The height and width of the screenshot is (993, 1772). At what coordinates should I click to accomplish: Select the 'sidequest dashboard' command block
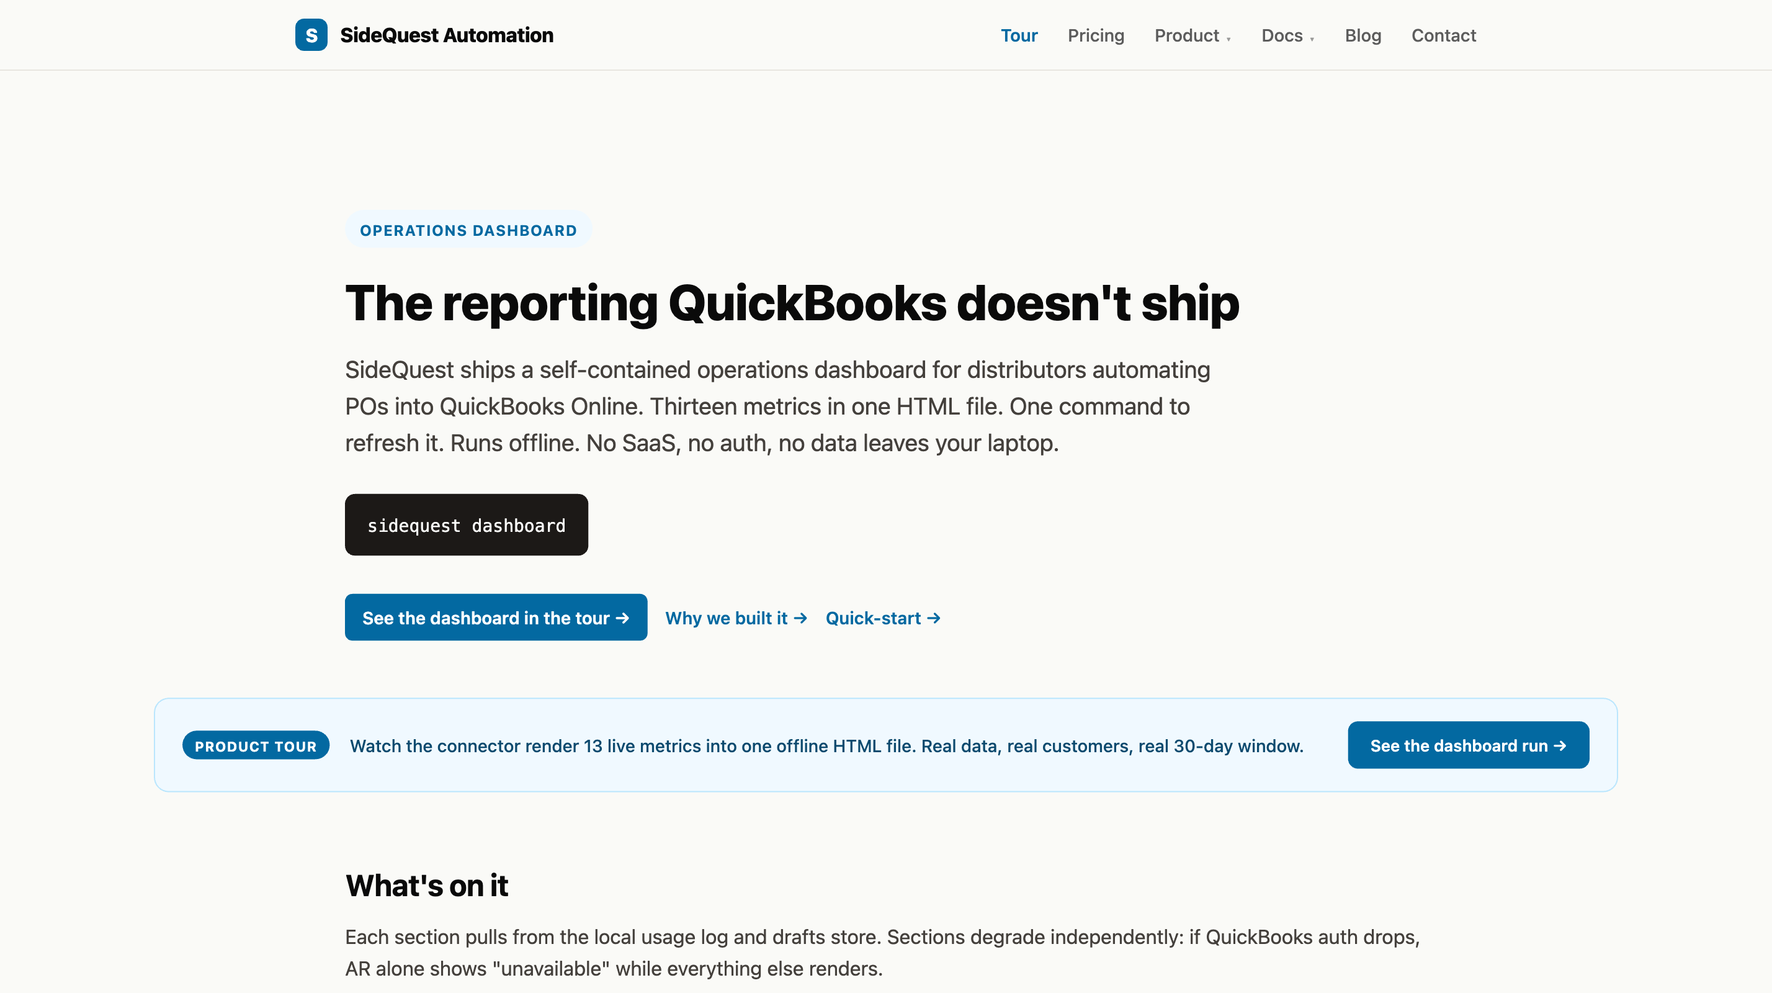coord(467,525)
